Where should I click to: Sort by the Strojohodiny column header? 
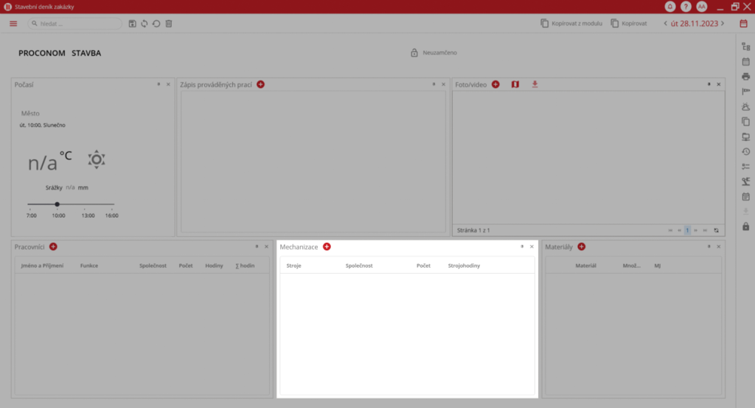click(x=464, y=265)
